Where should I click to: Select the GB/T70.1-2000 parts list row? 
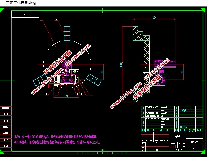(152, 107)
